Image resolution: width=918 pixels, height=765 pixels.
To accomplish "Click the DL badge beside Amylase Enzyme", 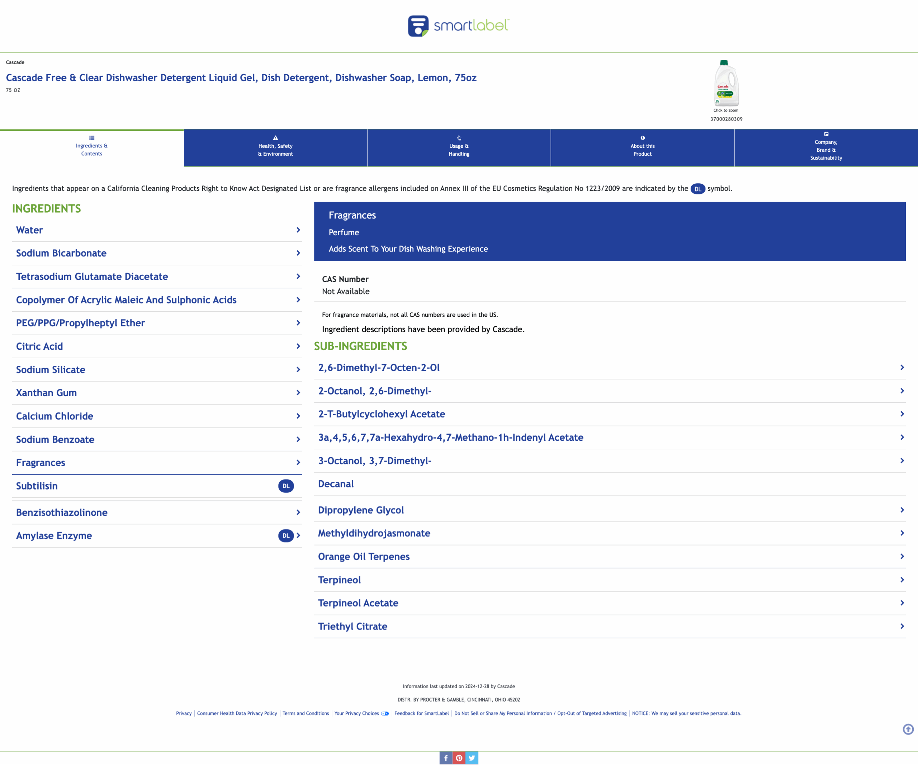I will click(x=285, y=535).
